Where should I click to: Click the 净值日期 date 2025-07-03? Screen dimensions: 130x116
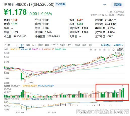[54, 36]
